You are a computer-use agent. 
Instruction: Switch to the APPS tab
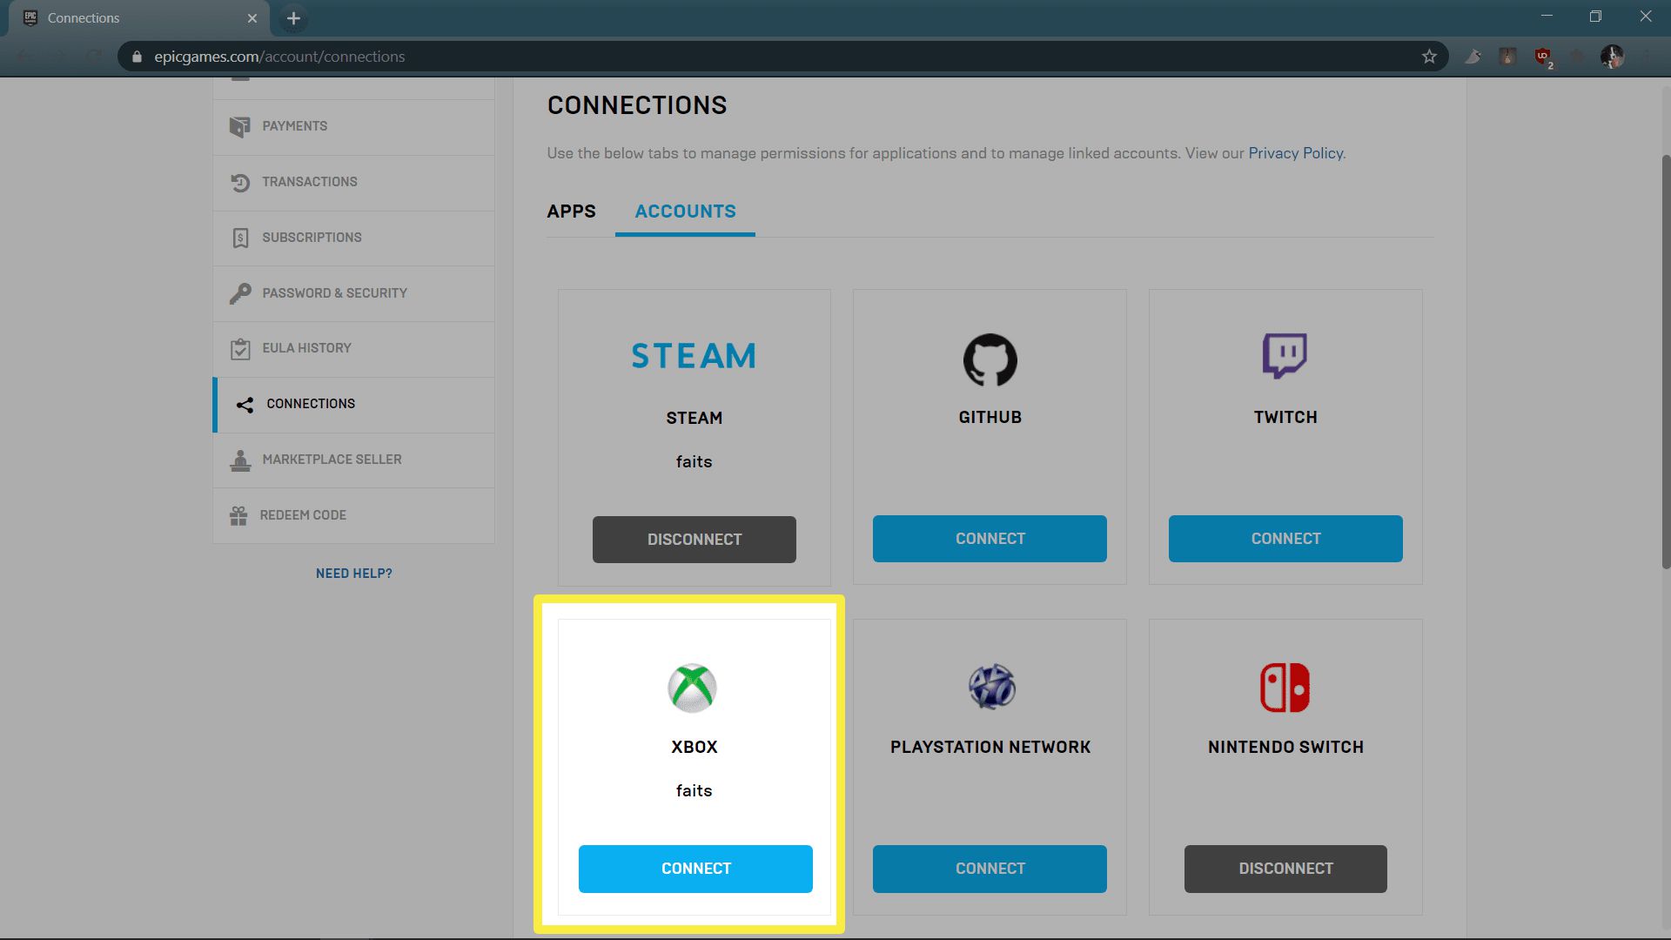tap(572, 211)
